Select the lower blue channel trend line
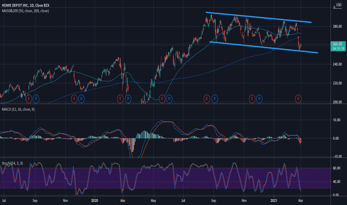This screenshot has width=347, height=205. point(264,47)
